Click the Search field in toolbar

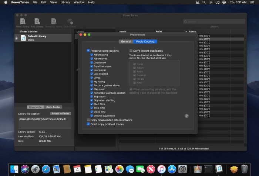click(214, 21)
